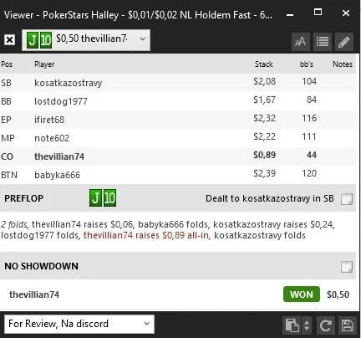Select player note602 in MP row
361x338 pixels.
point(52,138)
